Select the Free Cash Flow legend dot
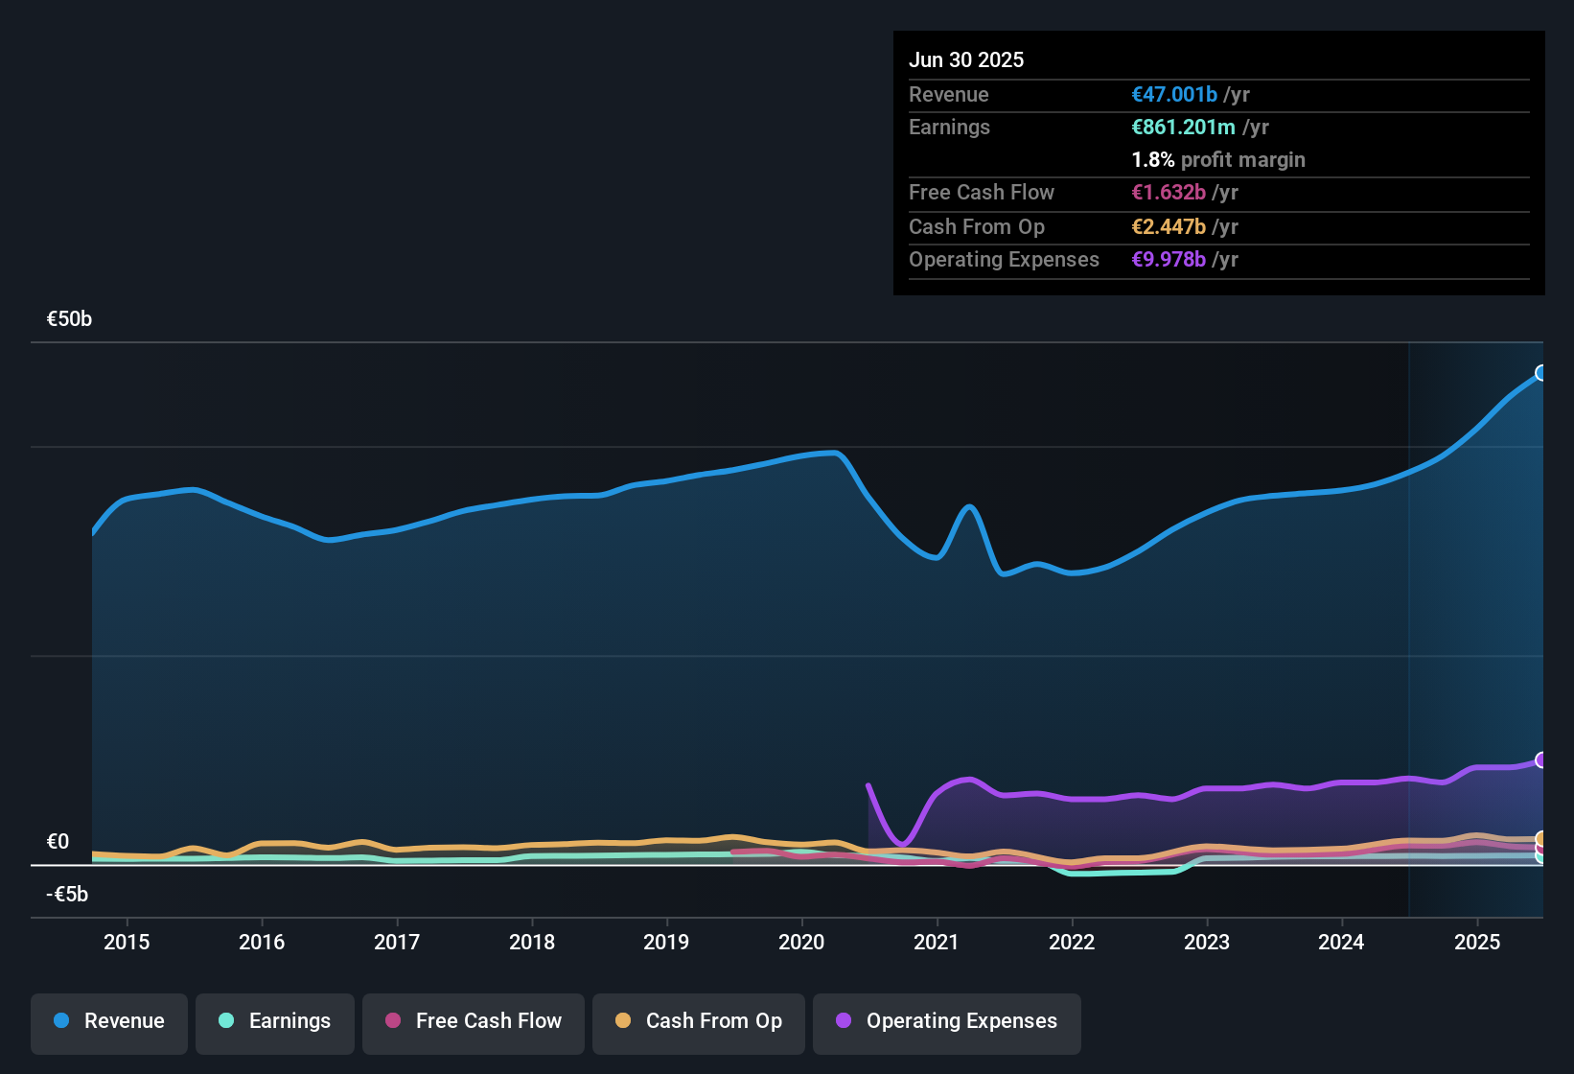 [x=392, y=1021]
